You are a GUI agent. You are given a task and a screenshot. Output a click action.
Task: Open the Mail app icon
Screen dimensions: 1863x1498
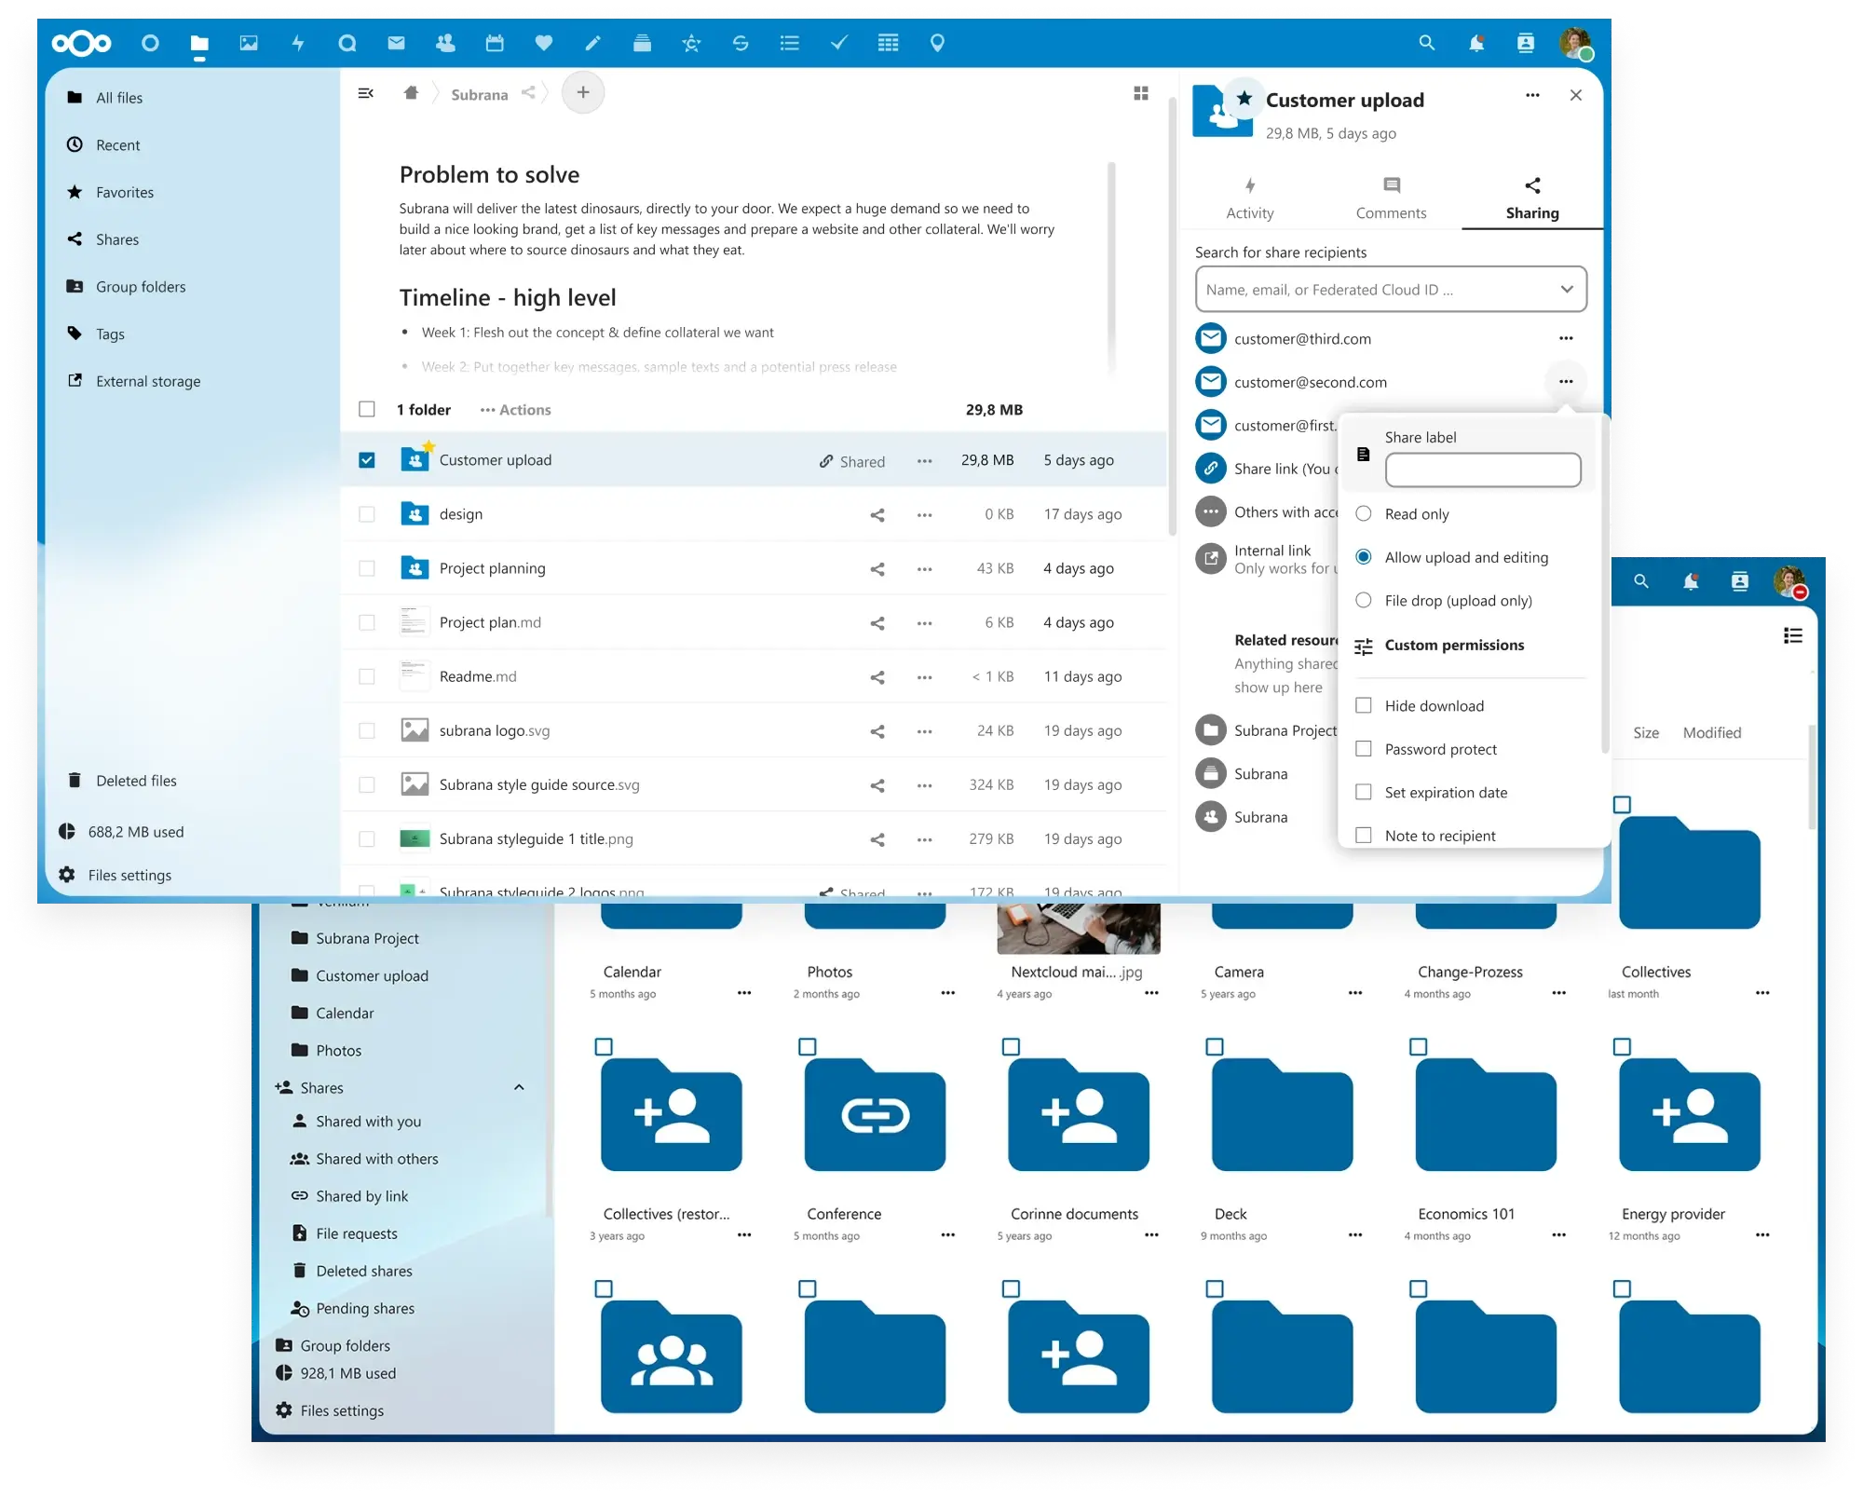(x=396, y=43)
